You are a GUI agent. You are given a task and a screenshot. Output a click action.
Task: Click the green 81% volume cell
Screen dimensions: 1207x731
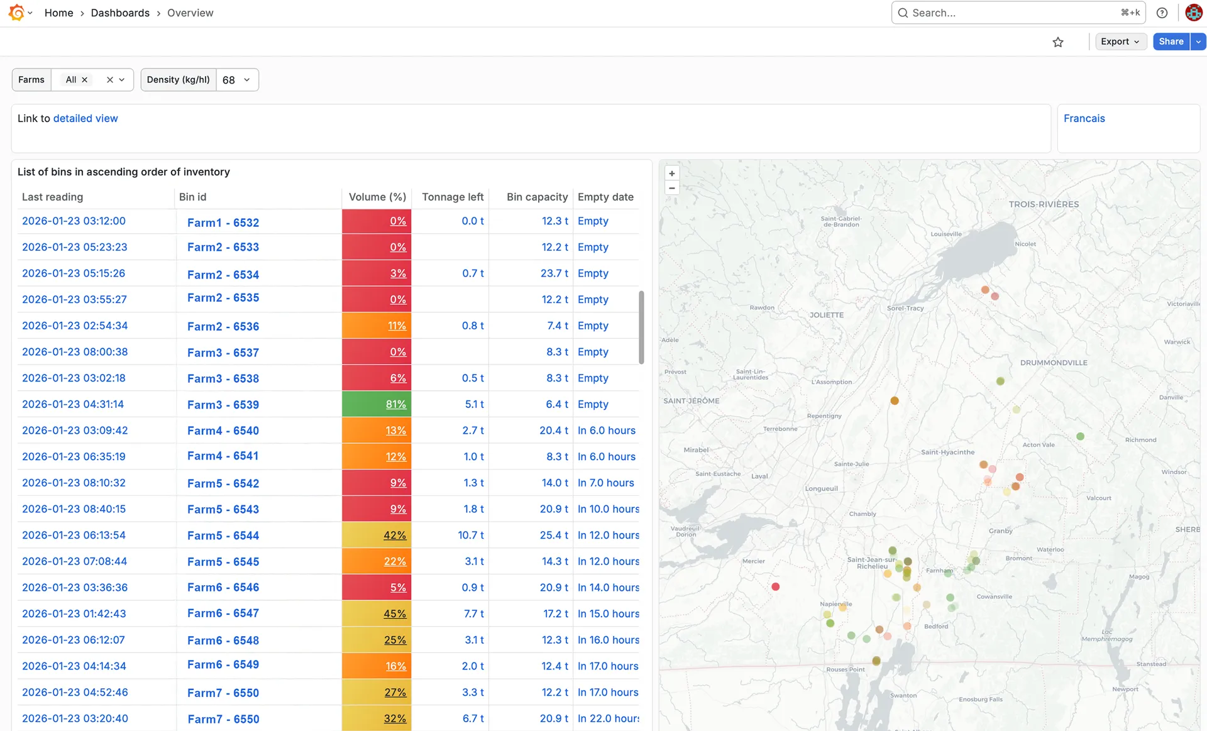(x=377, y=404)
